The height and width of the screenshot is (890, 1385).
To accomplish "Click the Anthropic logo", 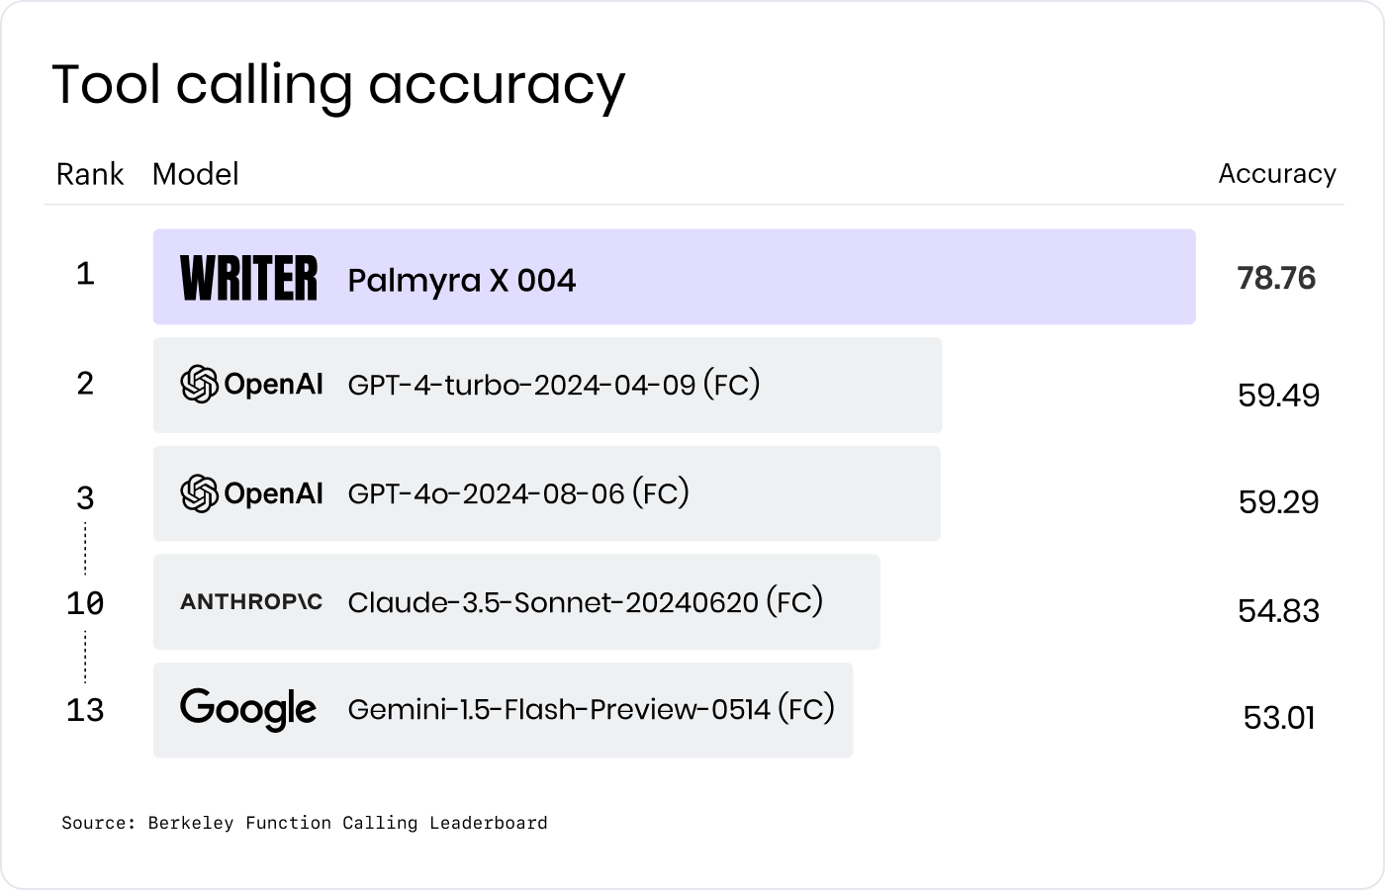I will click(x=251, y=601).
